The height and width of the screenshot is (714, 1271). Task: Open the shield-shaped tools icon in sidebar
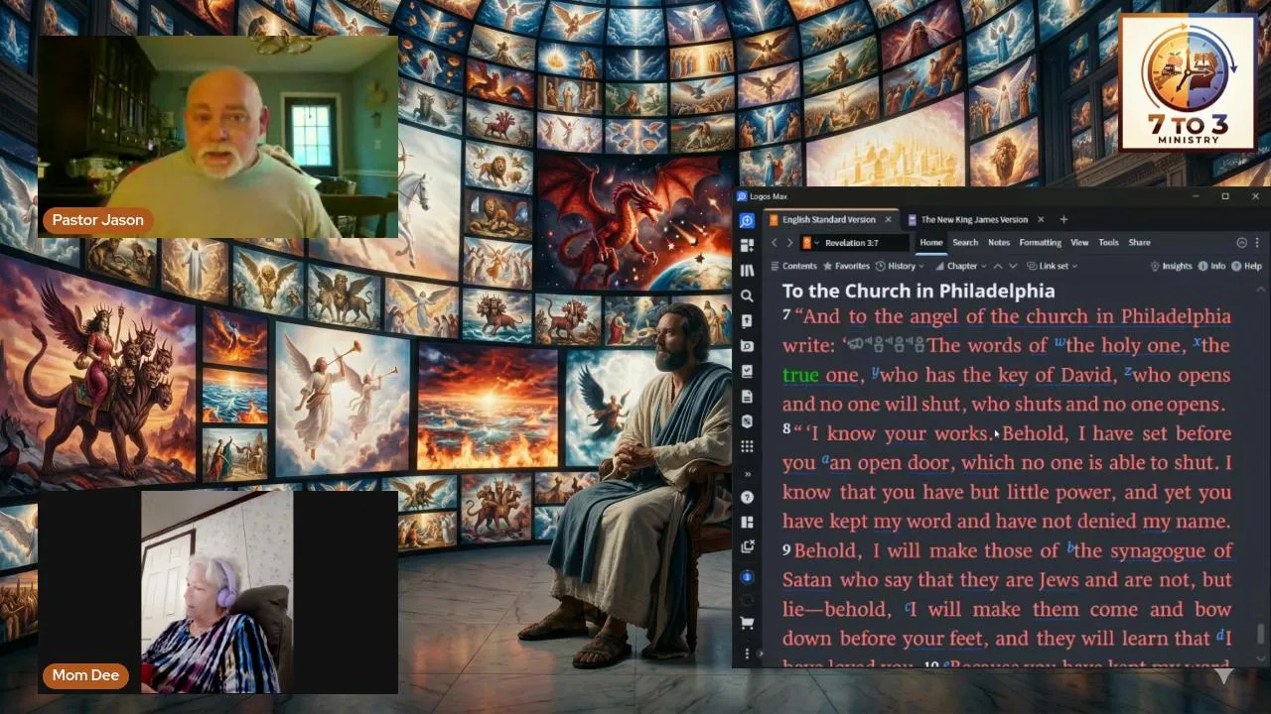(747, 421)
